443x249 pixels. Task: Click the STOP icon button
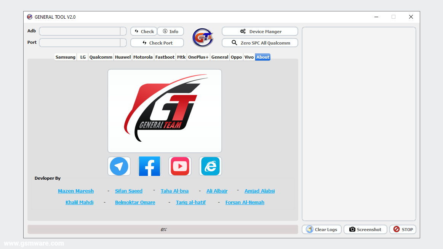tap(396, 229)
